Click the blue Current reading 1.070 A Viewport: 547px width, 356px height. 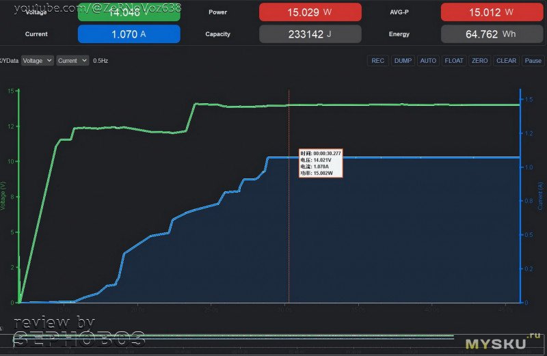[129, 34]
